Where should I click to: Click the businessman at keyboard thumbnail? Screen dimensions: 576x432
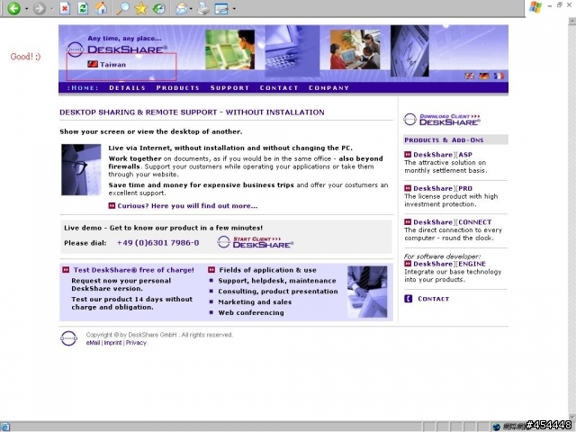pyautogui.click(x=367, y=292)
